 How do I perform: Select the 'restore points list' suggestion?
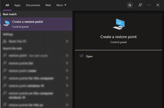tap(37, 63)
